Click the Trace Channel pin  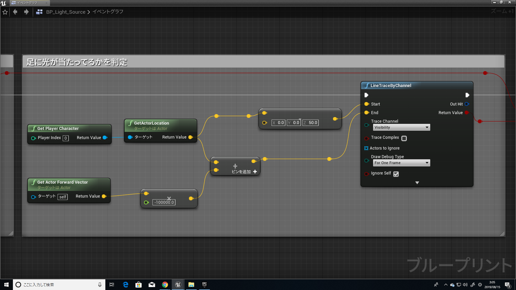366,125
